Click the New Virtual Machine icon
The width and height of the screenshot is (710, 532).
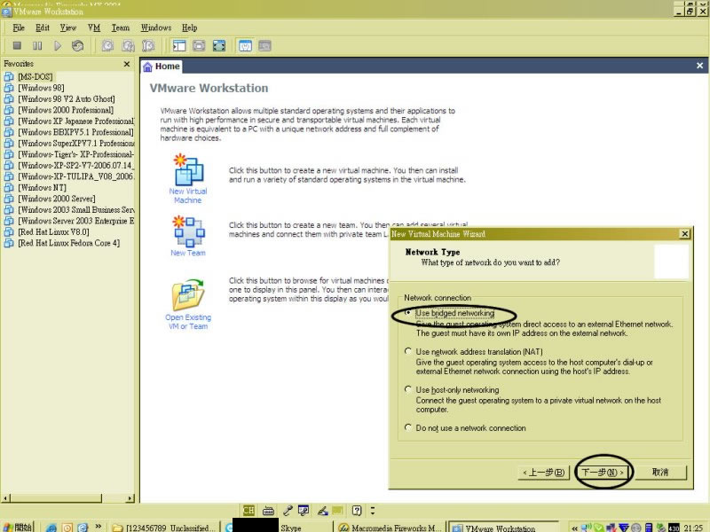tap(189, 169)
